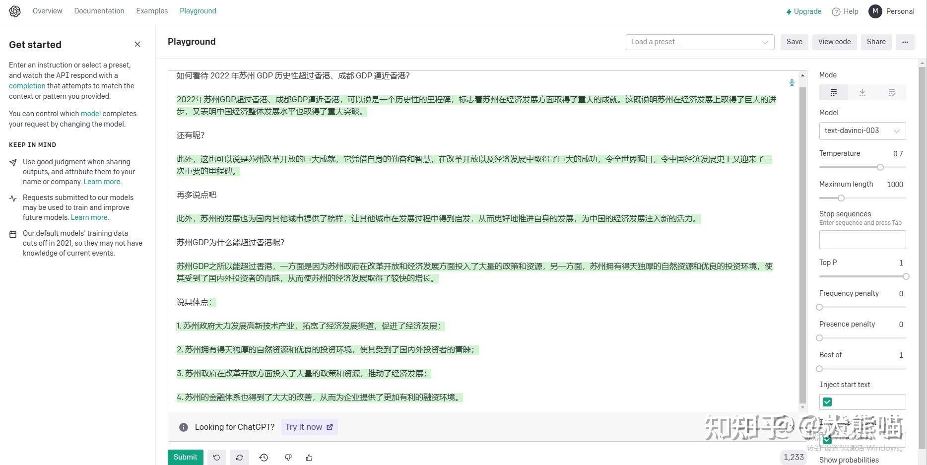
Task: Click the activity pulse icon
Action: (13, 199)
